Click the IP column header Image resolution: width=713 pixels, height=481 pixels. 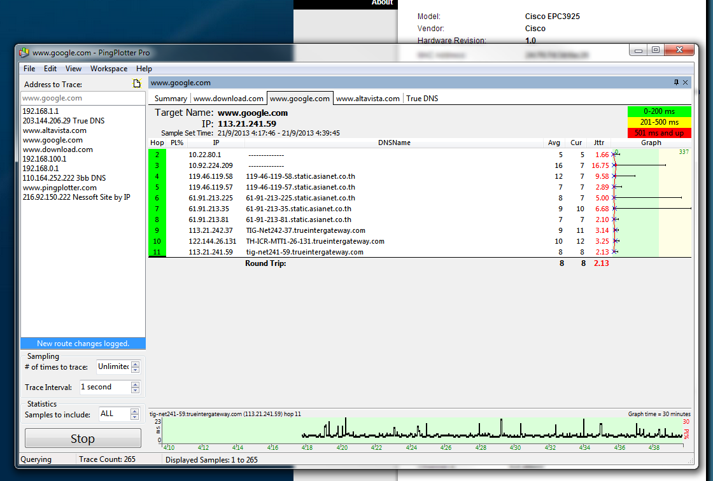[216, 143]
